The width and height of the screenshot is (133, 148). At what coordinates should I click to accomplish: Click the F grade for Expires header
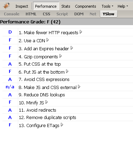tap(10, 48)
